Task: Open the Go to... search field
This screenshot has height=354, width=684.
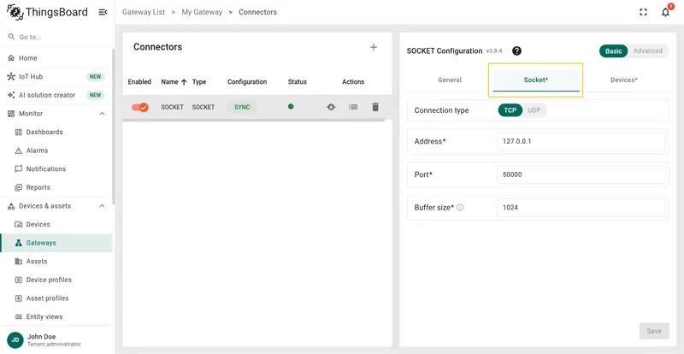Action: [x=56, y=37]
